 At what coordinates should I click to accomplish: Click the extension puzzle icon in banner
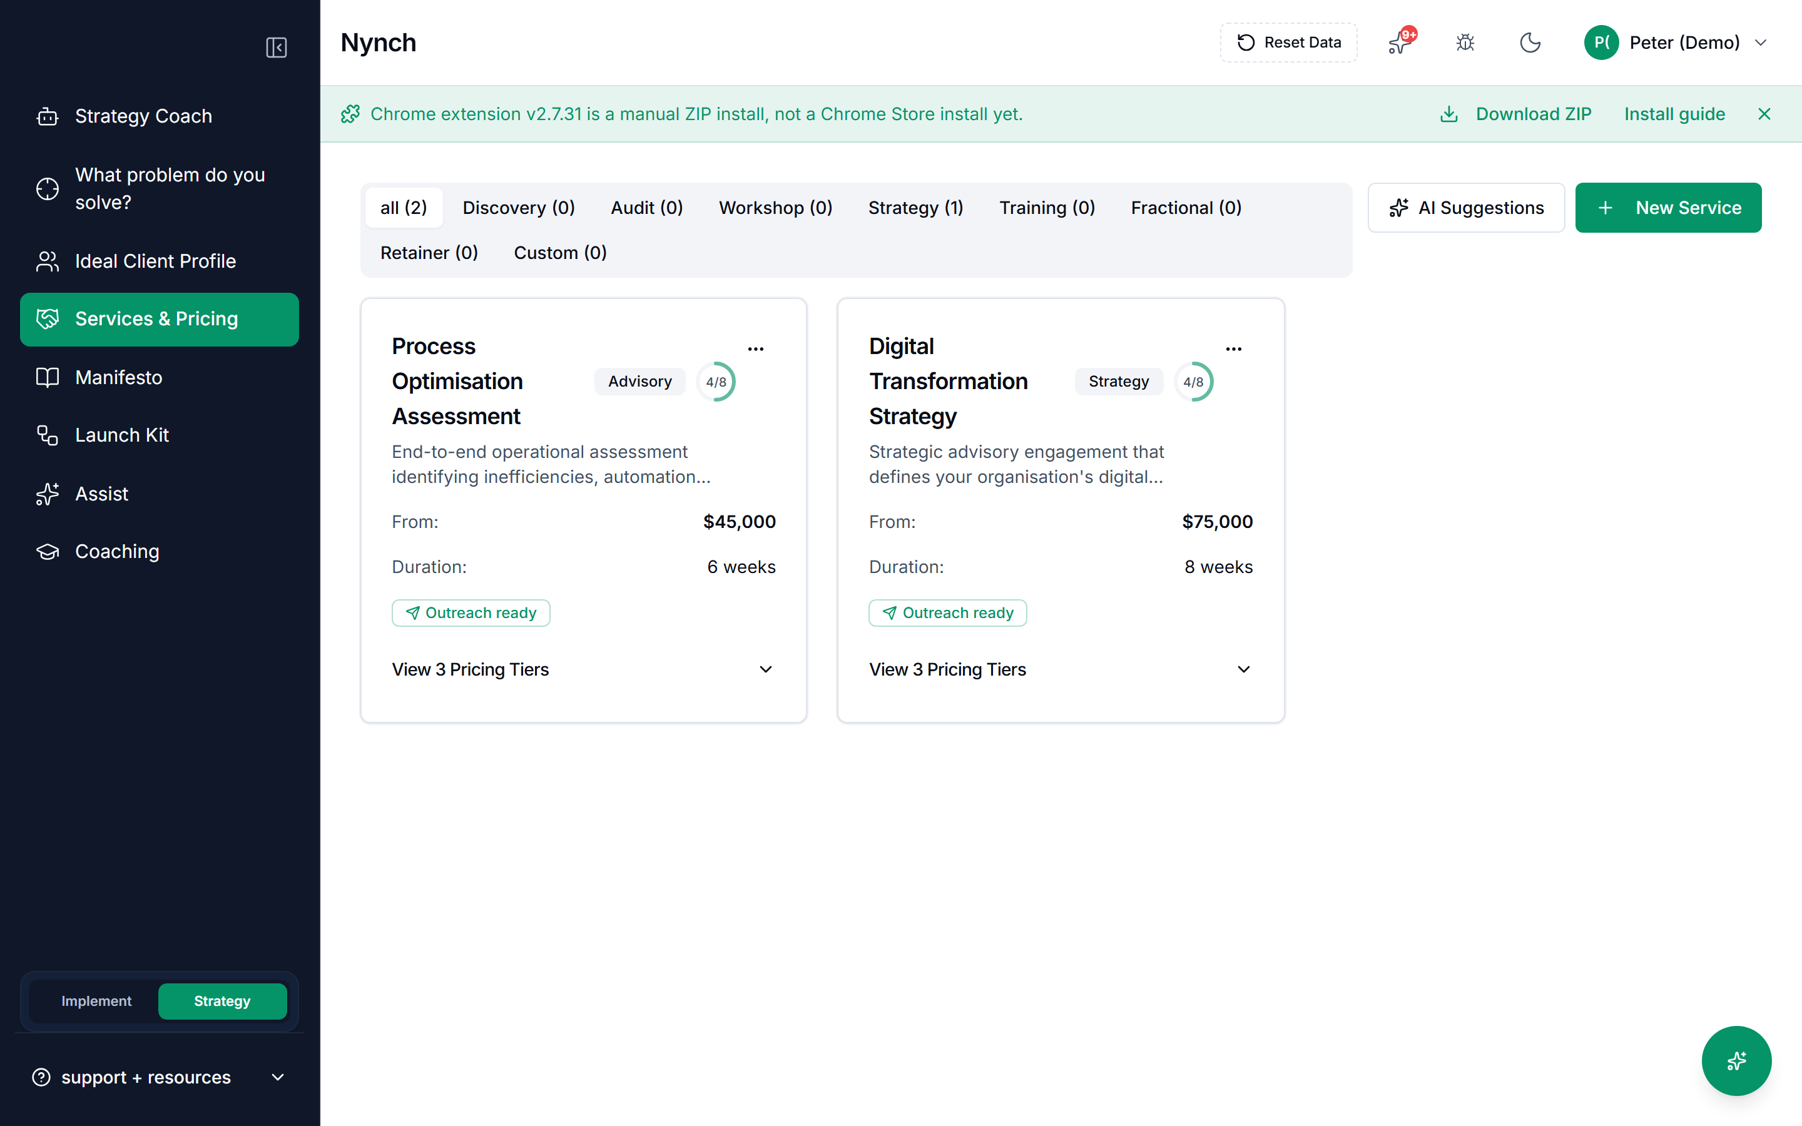click(351, 114)
